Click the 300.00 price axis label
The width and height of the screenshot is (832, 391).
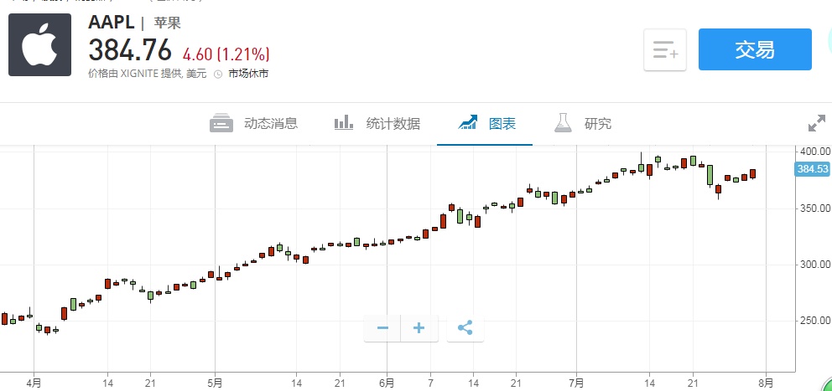pyautogui.click(x=815, y=265)
